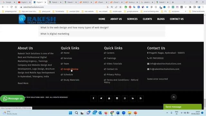The width and height of the screenshot is (206, 116).
Task: Open ABOUT US in site navigation
Action: pyautogui.click(x=116, y=19)
